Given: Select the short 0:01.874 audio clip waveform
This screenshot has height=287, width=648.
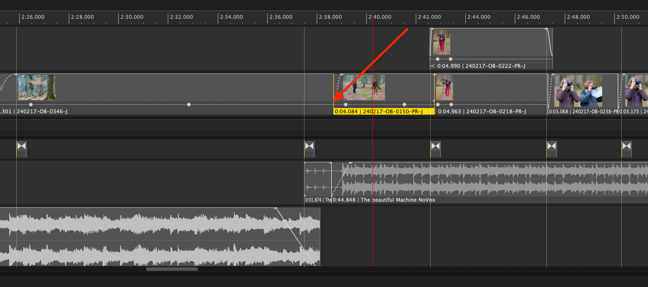Looking at the screenshot, I should click(318, 179).
